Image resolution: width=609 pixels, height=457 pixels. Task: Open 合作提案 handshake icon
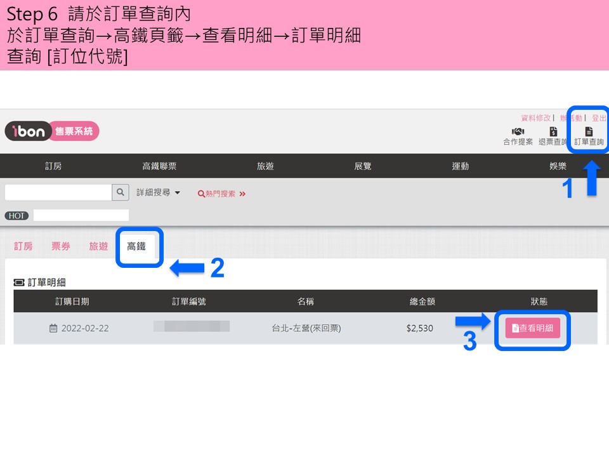[518, 131]
